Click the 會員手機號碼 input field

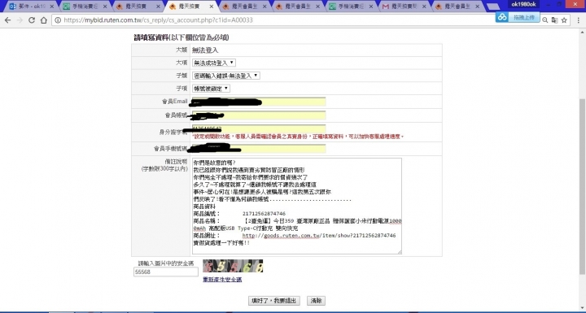point(259,149)
